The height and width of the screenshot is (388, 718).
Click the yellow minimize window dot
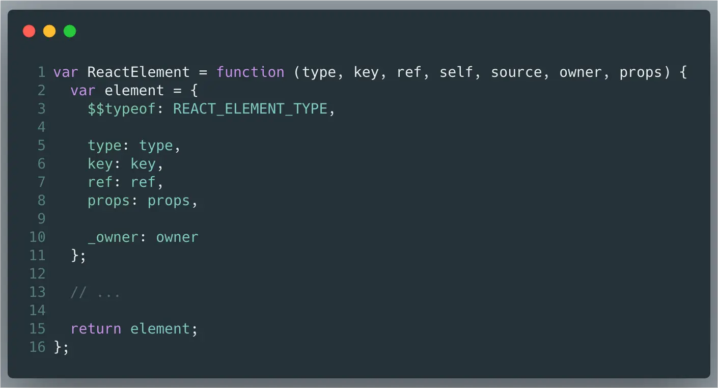click(49, 31)
